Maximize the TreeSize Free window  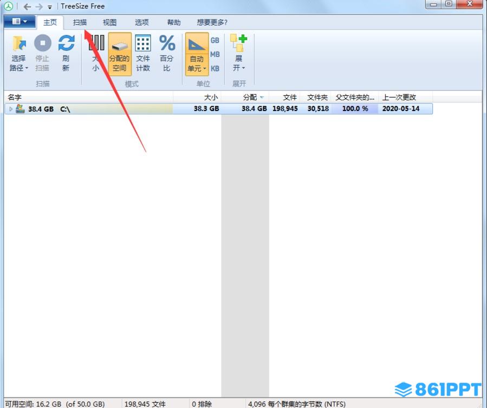[449, 4]
